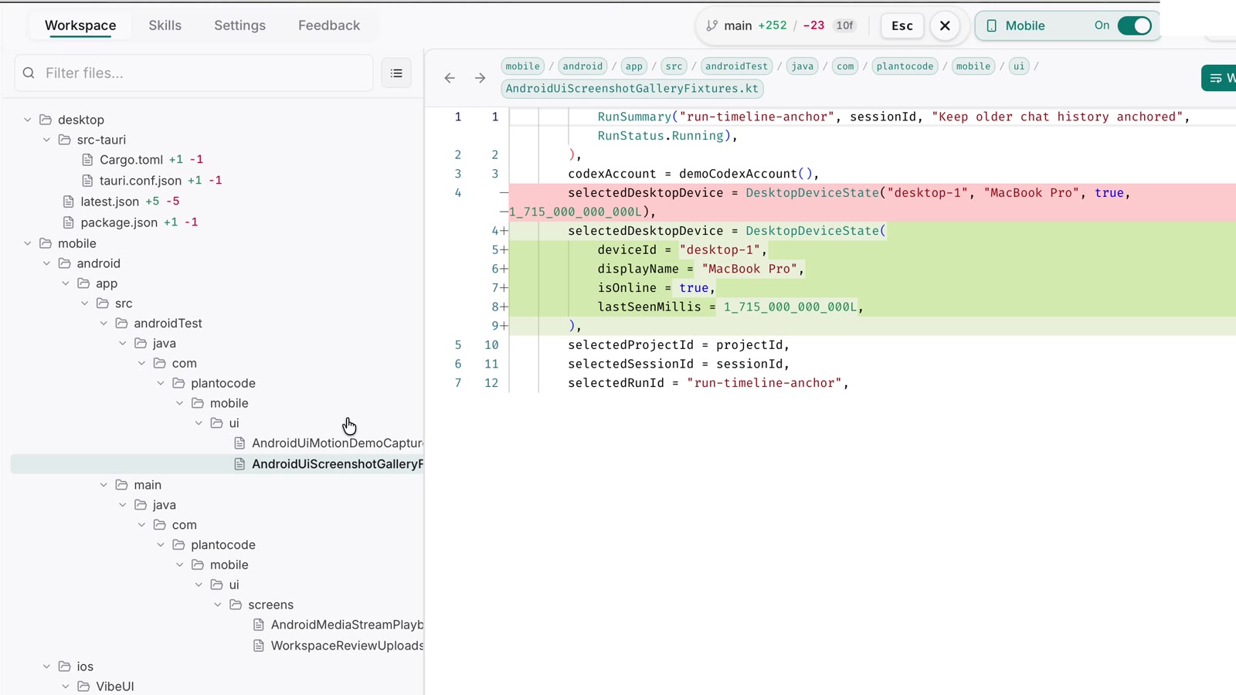Click the mobile phone icon
The width and height of the screenshot is (1236, 695).
[x=992, y=25]
